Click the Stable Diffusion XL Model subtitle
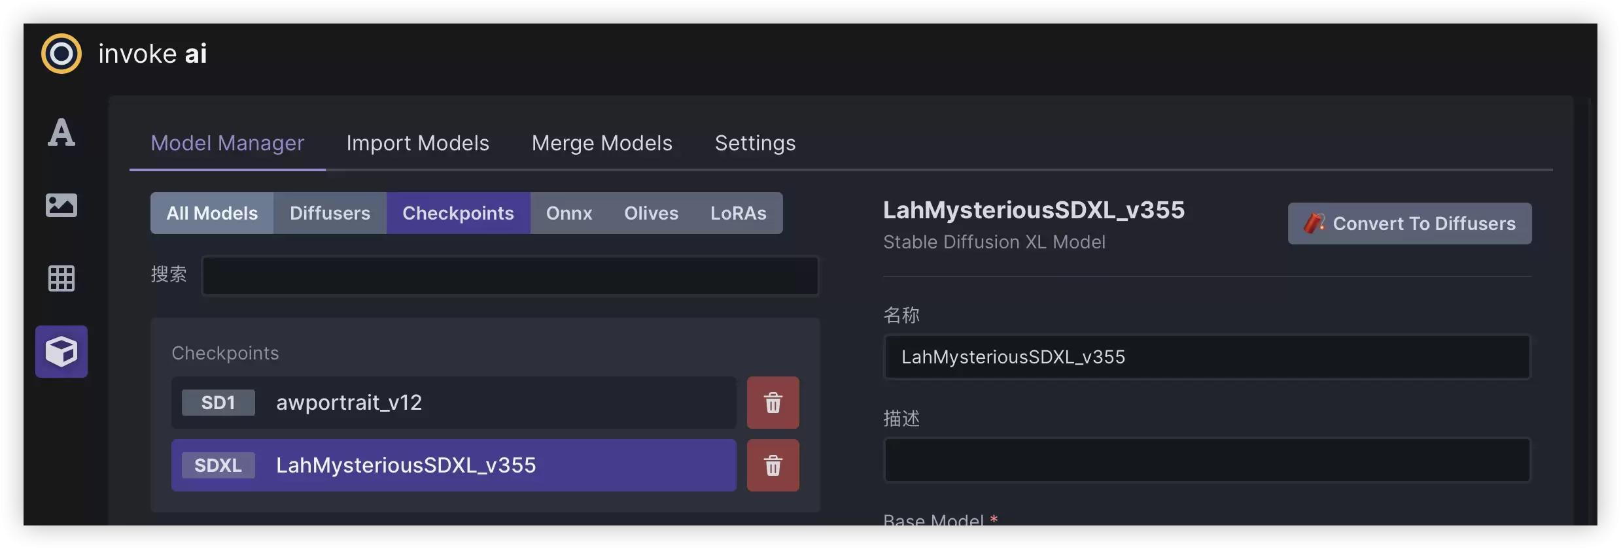The height and width of the screenshot is (549, 1621). (x=994, y=242)
